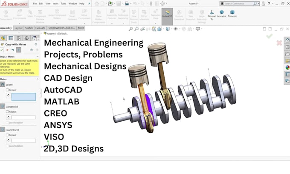The image size is (290, 174).
Task: Open the Options gear dropdown arrow
Action: [x=166, y=3]
